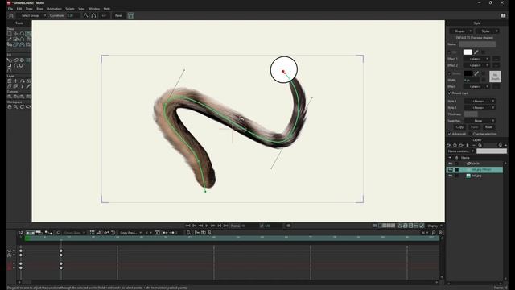Click the toggle icon next to Reset
515x290 pixels.
130,15
